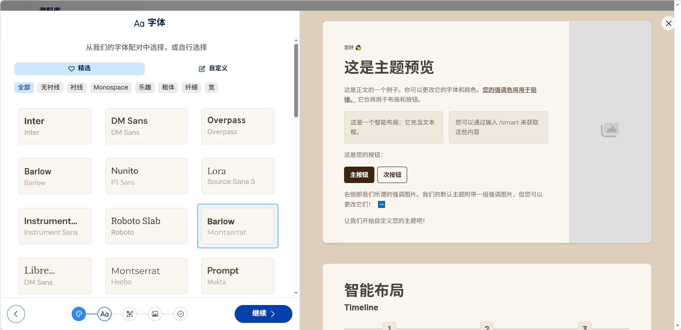Click the 次按钮 preview button
681x330 pixels.
tap(392, 175)
